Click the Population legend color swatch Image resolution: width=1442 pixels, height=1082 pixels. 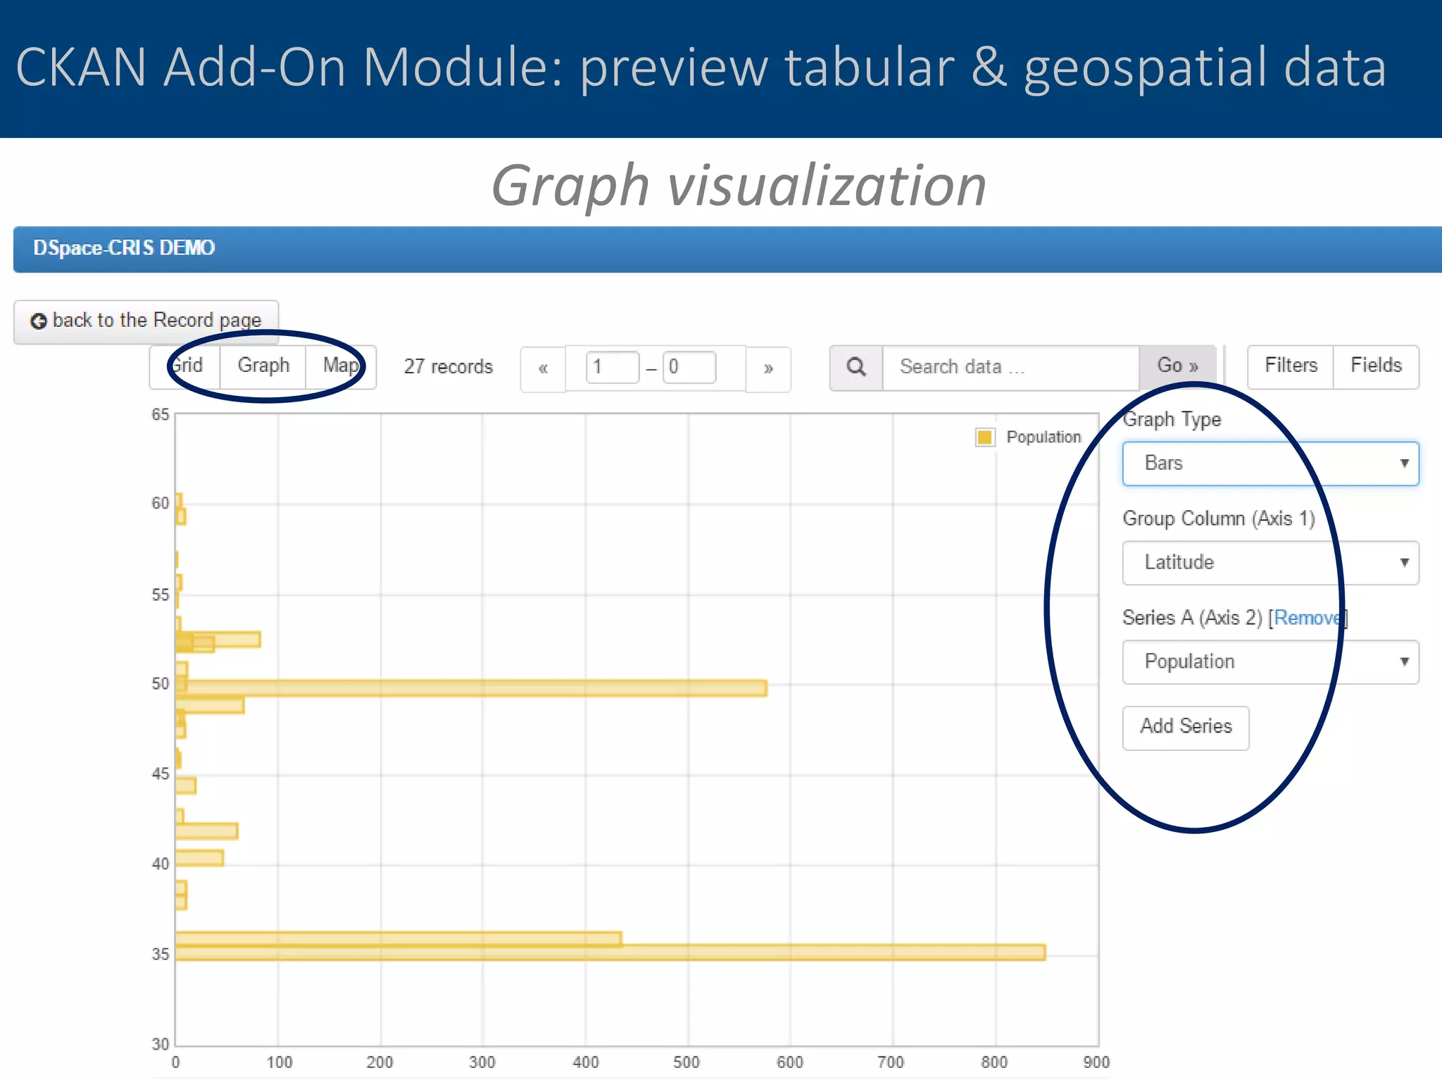pos(985,437)
